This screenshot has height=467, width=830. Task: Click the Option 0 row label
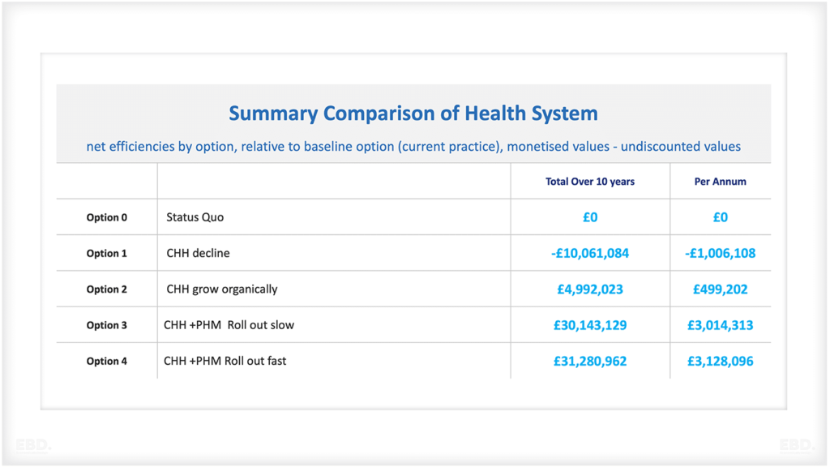pos(107,217)
